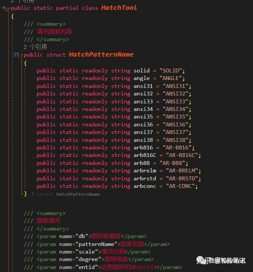The height and width of the screenshot is (272, 253).
Task: Click the struct glyph icon beside HatchPatternName
Action: 17,55
